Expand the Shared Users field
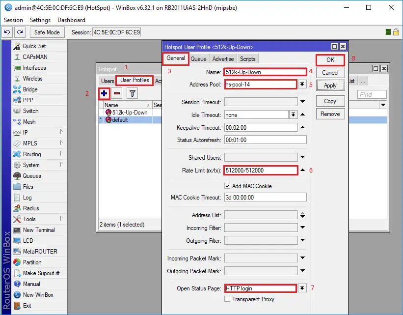This screenshot has width=403, height=315. (303, 157)
